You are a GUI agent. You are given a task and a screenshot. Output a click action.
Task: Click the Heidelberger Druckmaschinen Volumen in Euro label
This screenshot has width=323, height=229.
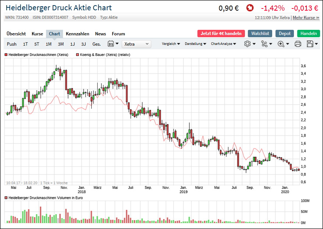click(x=46, y=198)
